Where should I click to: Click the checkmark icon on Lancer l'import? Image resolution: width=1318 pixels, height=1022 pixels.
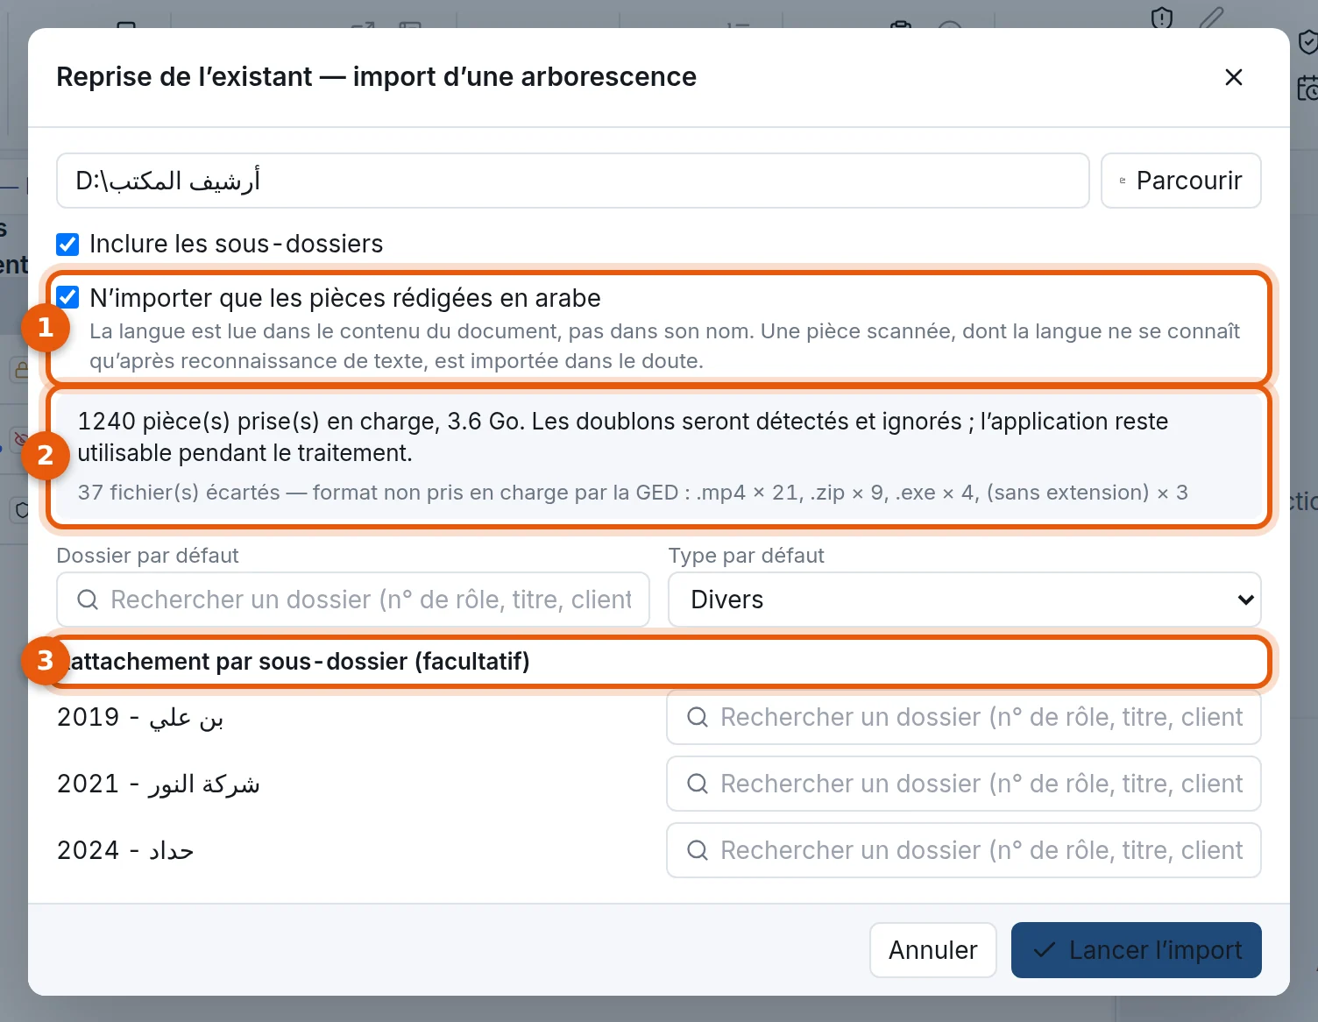pyautogui.click(x=1045, y=950)
